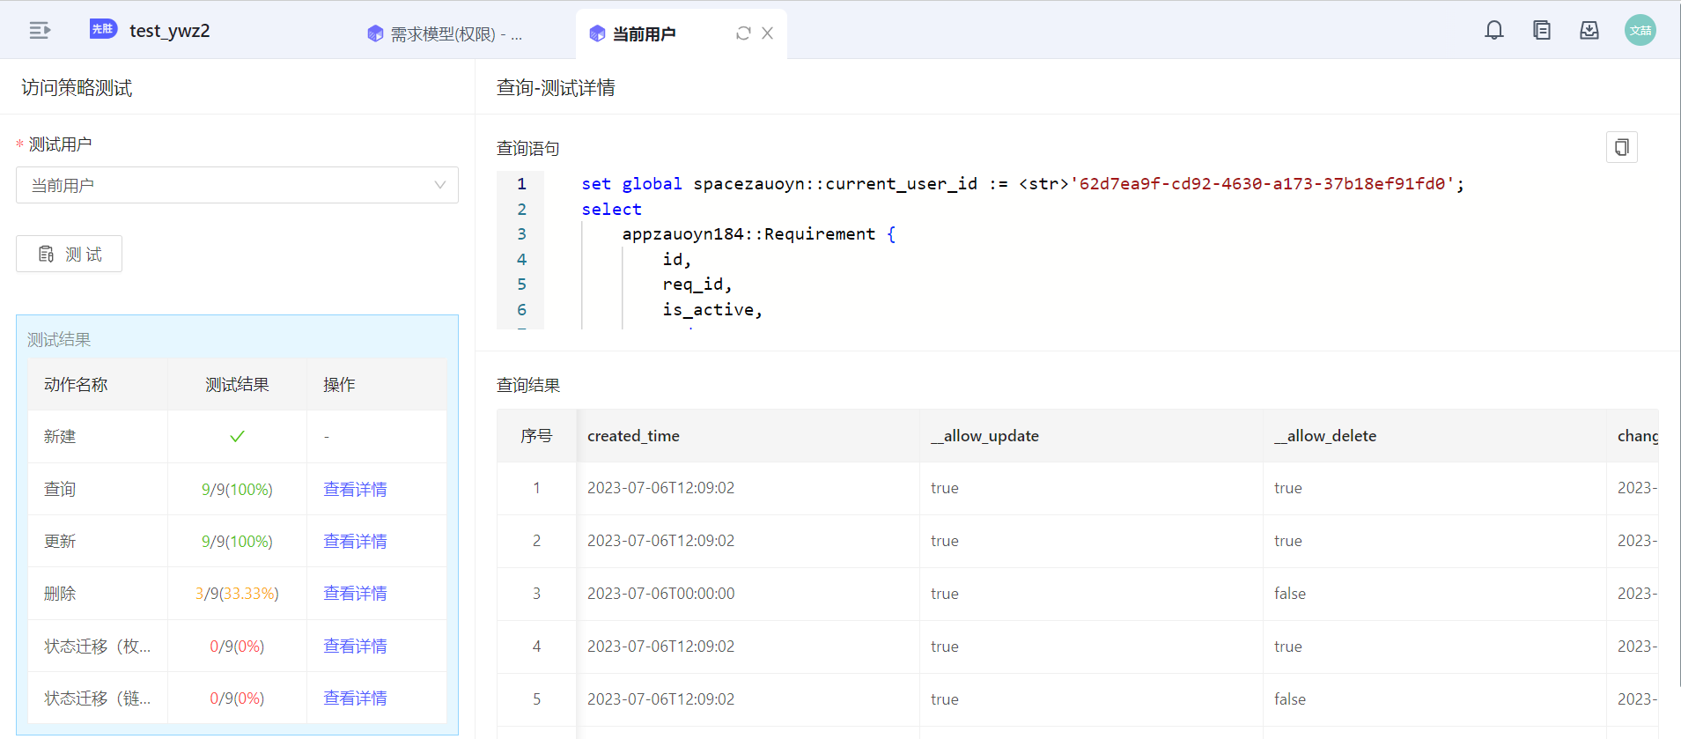1681x739 pixels.
Task: Click the blue app logo badge
Action: 103,29
